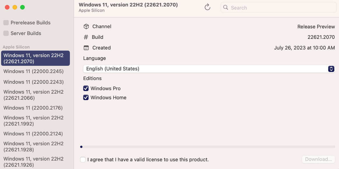Uncheck the Windows Home edition

(x=86, y=98)
